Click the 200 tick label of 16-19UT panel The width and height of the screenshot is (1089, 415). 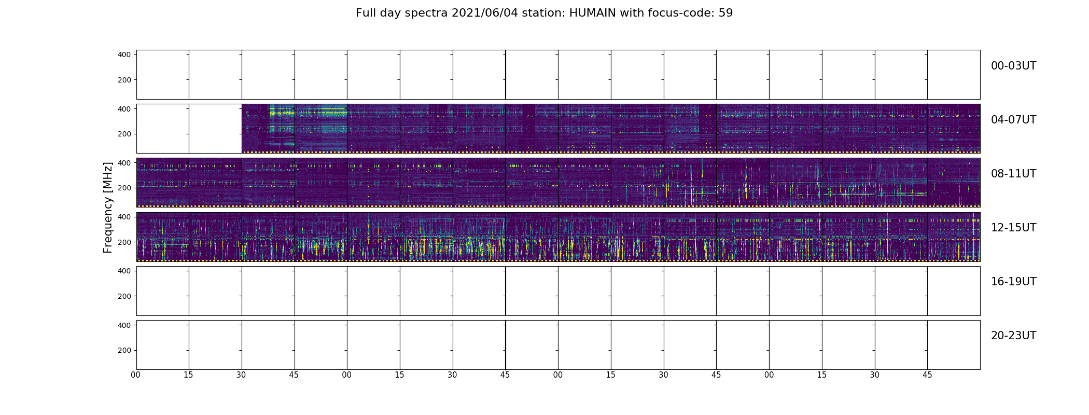coord(124,296)
